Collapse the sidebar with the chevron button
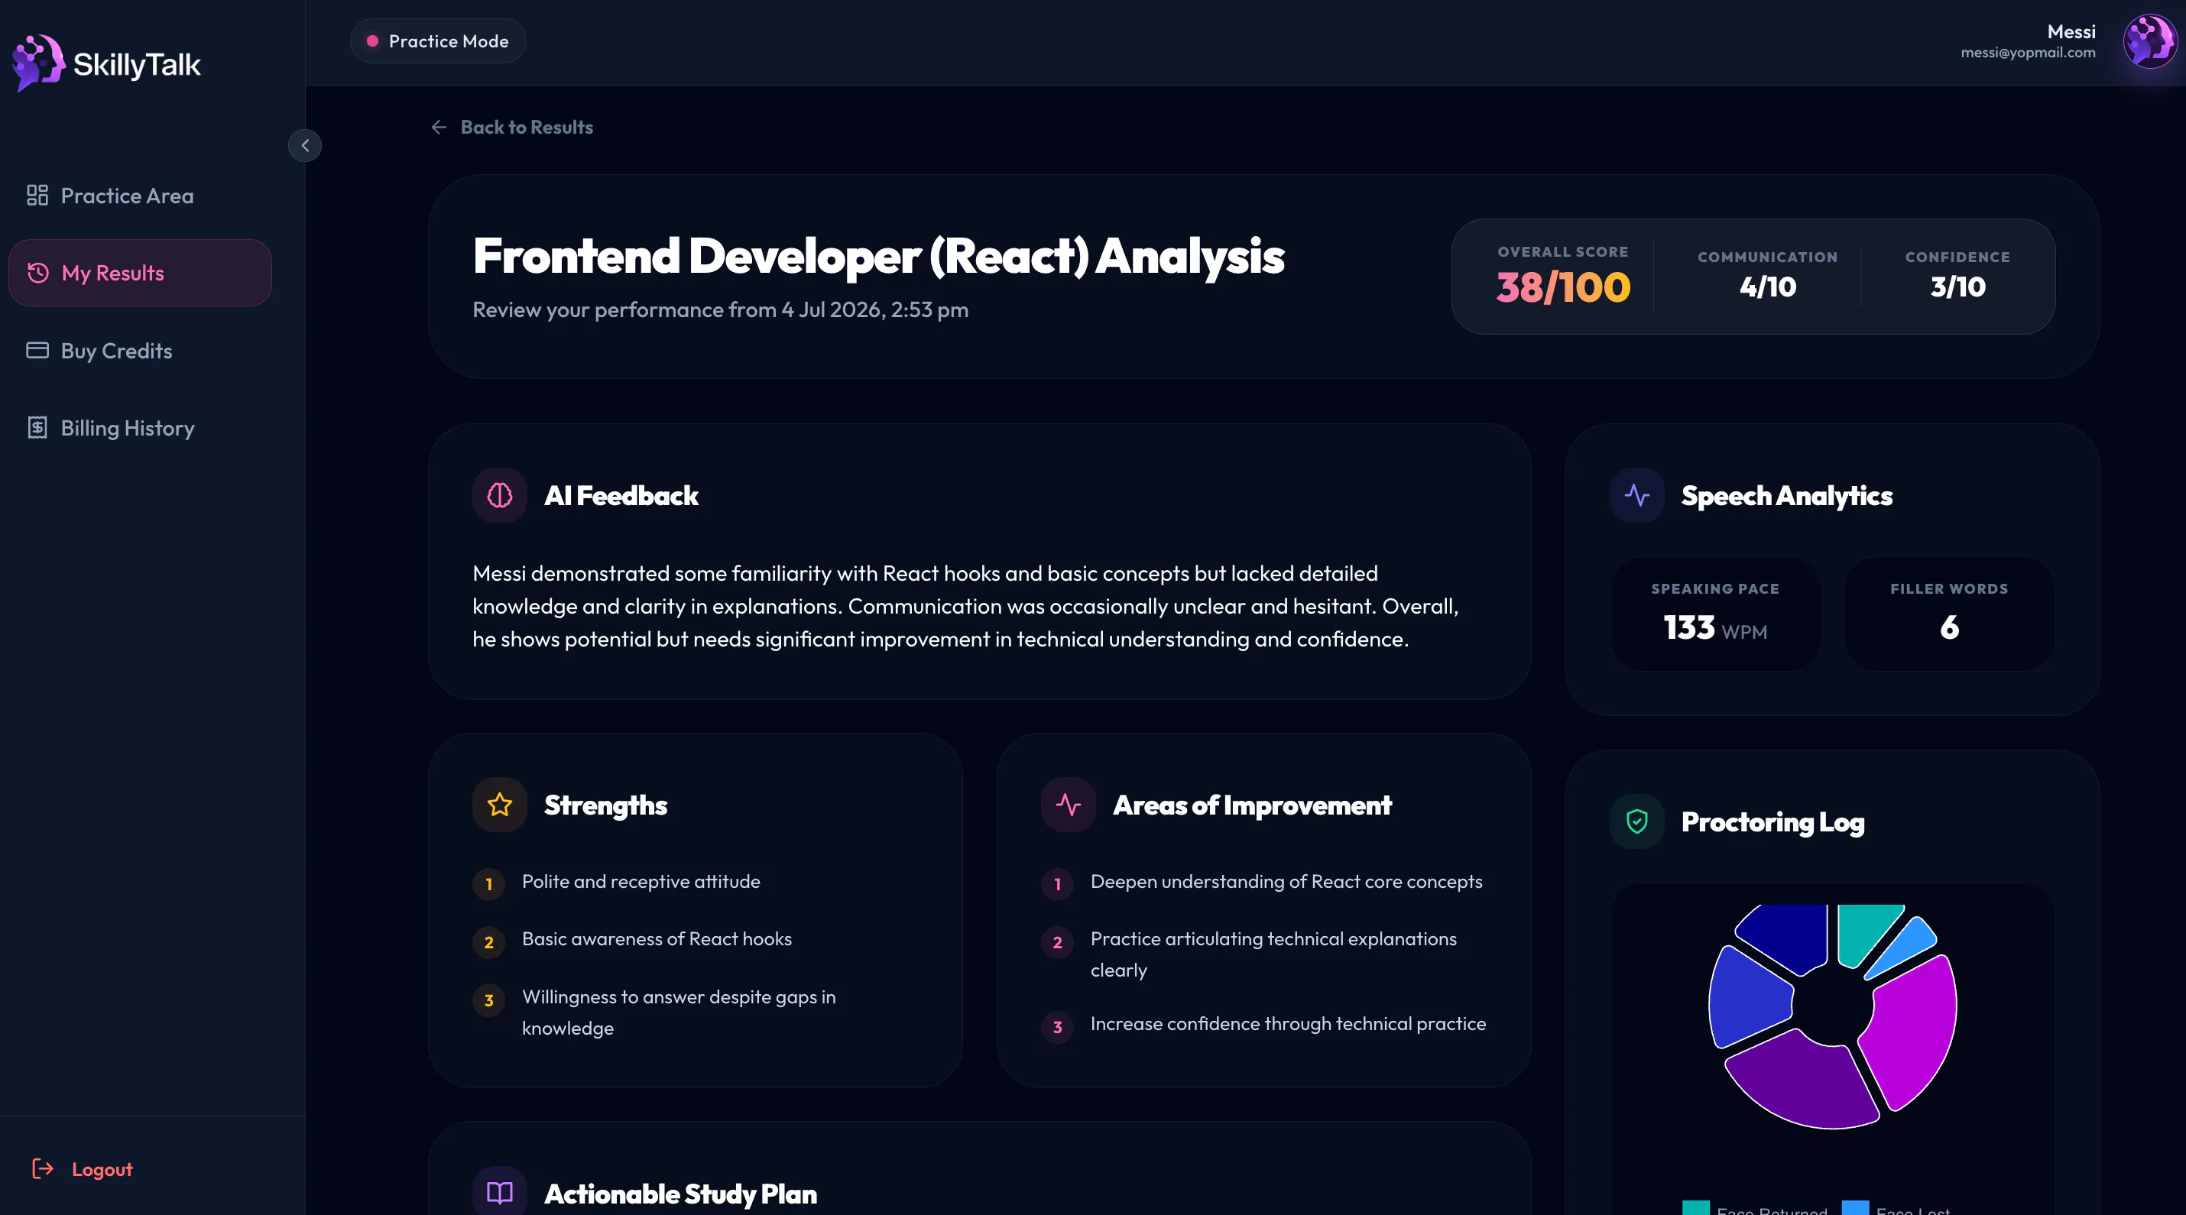The height and width of the screenshot is (1215, 2186). tap(305, 145)
